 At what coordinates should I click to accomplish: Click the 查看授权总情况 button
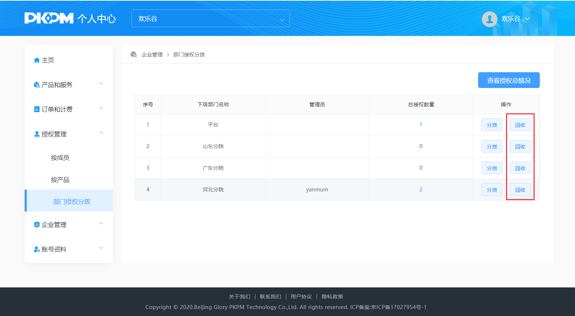pyautogui.click(x=509, y=80)
